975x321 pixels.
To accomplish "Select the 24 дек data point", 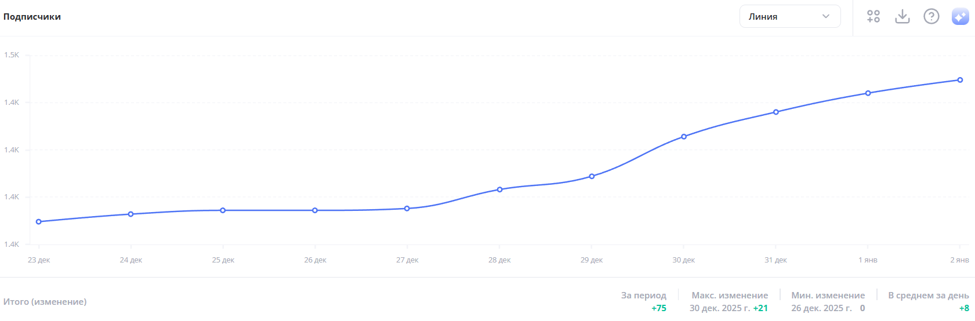I will point(131,214).
